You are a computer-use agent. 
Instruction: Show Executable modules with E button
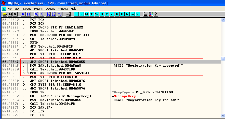pos(81,14)
